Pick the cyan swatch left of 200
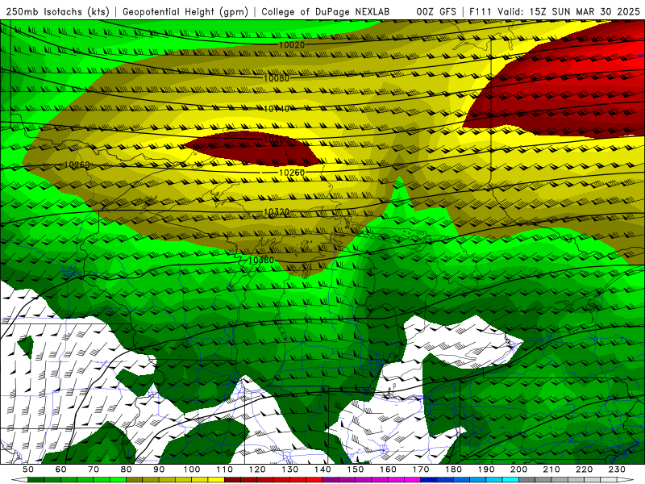Screen dimensions: 645x484 pos(510,480)
